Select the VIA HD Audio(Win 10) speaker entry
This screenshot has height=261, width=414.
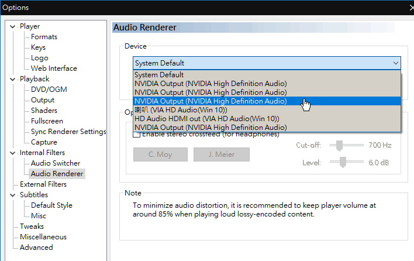pos(267,110)
